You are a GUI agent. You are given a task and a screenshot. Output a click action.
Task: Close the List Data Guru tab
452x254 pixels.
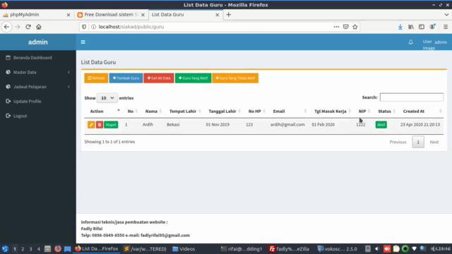click(218, 15)
